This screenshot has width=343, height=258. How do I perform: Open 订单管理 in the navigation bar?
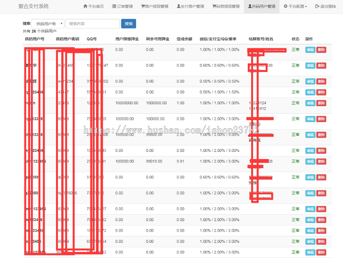pos(122,6)
